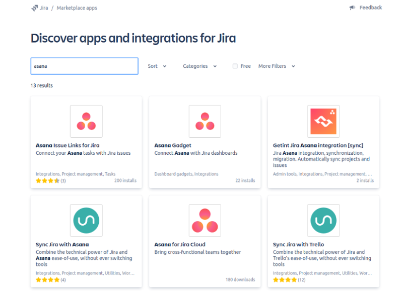Click the Jira breadcrumb link
This screenshot has width=403, height=293.
click(x=42, y=8)
